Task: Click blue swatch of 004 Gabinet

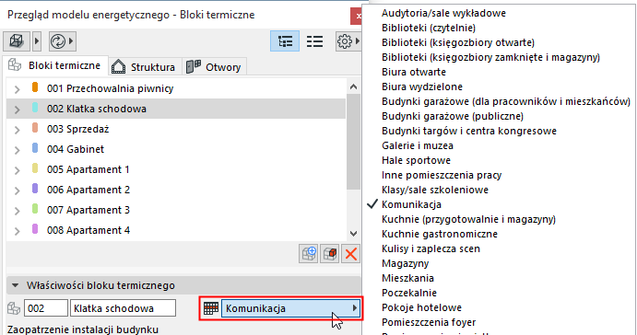Action: pos(35,148)
